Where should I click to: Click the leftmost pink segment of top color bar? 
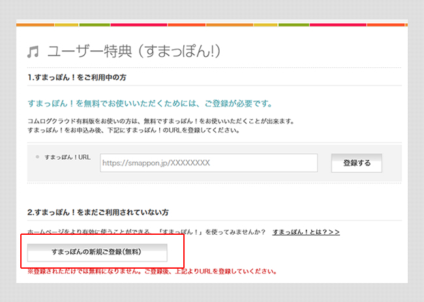point(138,25)
